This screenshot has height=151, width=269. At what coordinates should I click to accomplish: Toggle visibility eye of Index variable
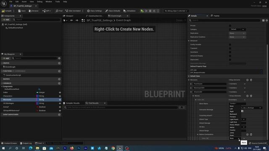tap(60, 92)
